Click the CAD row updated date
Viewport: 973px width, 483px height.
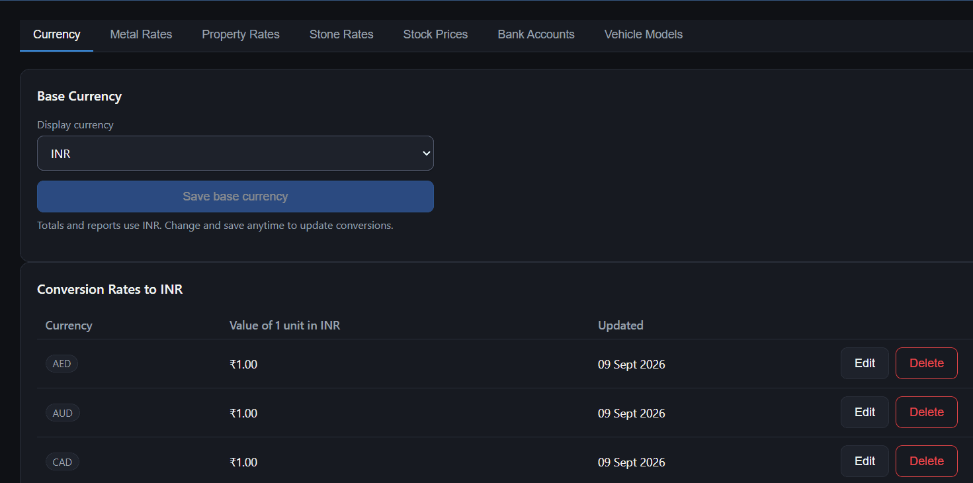tap(632, 462)
